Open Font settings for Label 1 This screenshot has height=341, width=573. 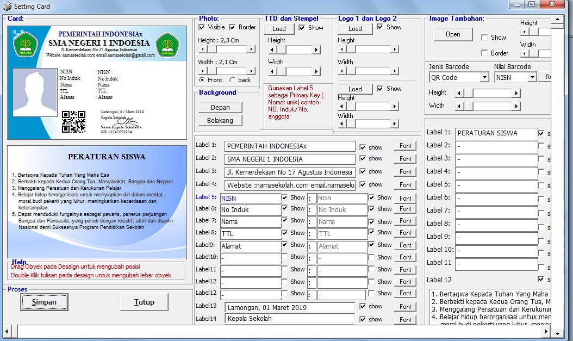(x=405, y=146)
